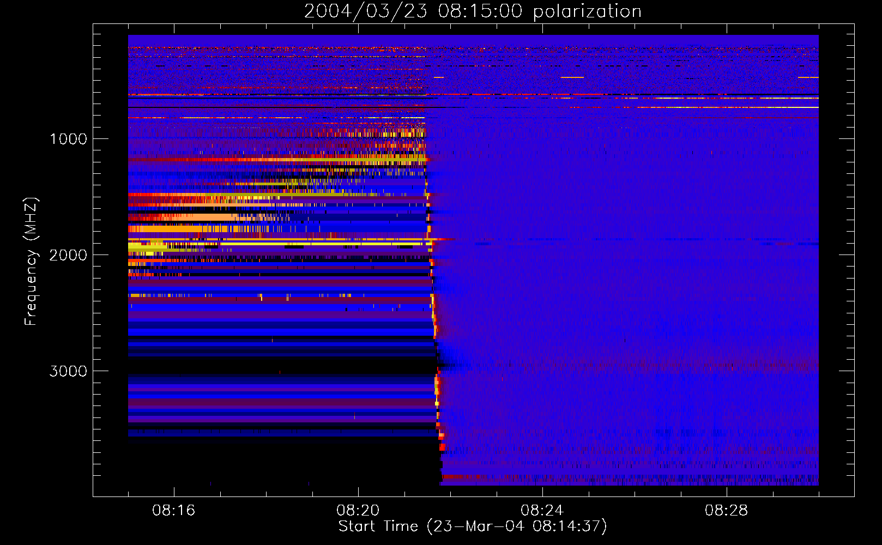The image size is (882, 545).
Task: Click the 08:24 time axis label
Action: (542, 511)
